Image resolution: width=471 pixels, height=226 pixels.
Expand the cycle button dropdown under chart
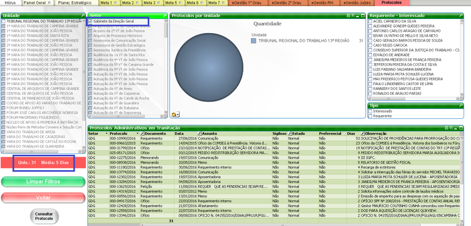(178, 115)
